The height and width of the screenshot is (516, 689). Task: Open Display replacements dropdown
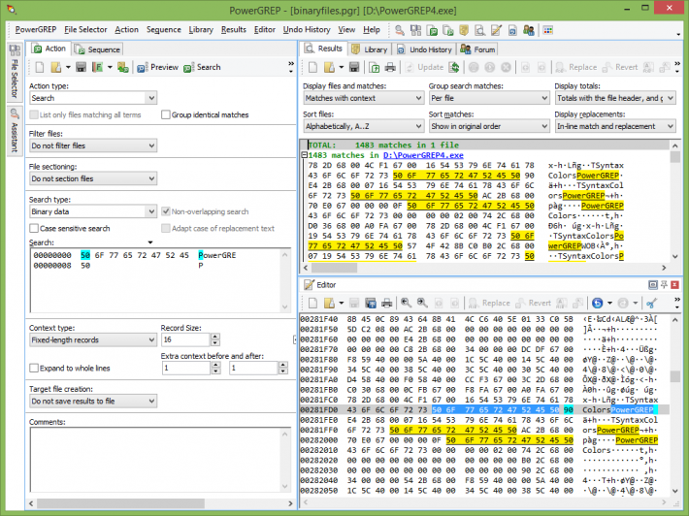click(615, 126)
